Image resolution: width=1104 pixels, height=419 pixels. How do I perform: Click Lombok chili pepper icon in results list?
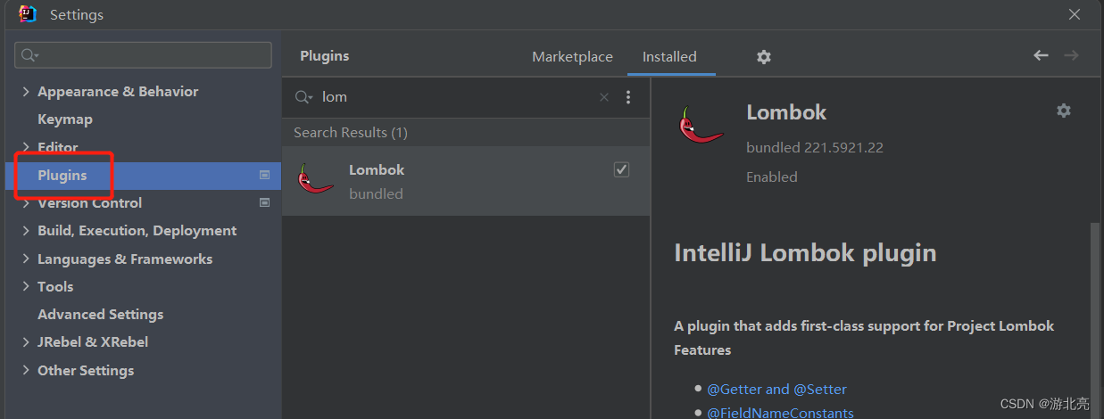[x=315, y=180]
